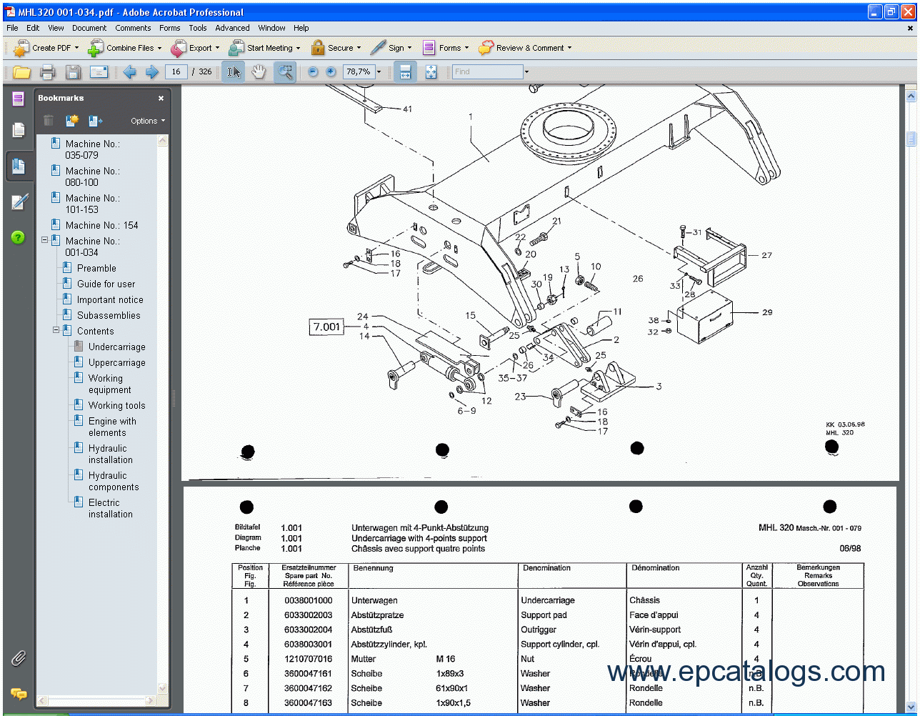This screenshot has height=716, width=920.
Task: Select the Important notice bookmark
Action: click(110, 299)
